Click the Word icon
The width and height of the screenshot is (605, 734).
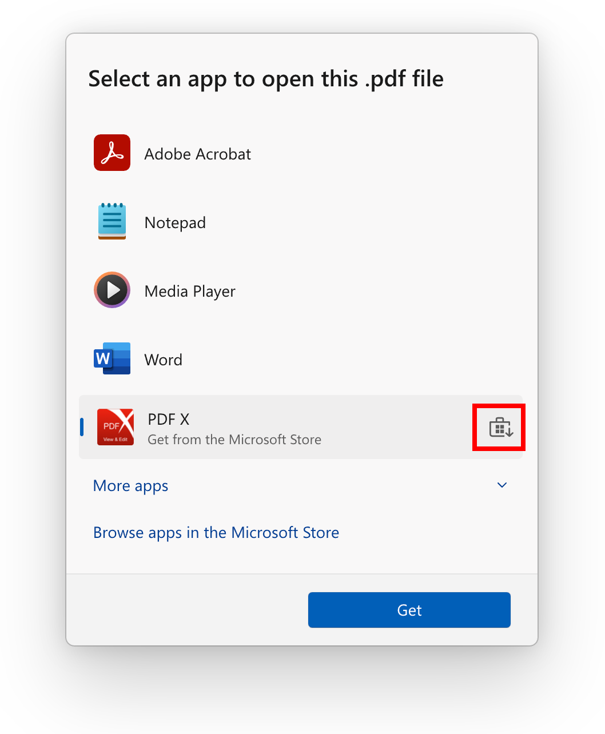pyautogui.click(x=112, y=358)
